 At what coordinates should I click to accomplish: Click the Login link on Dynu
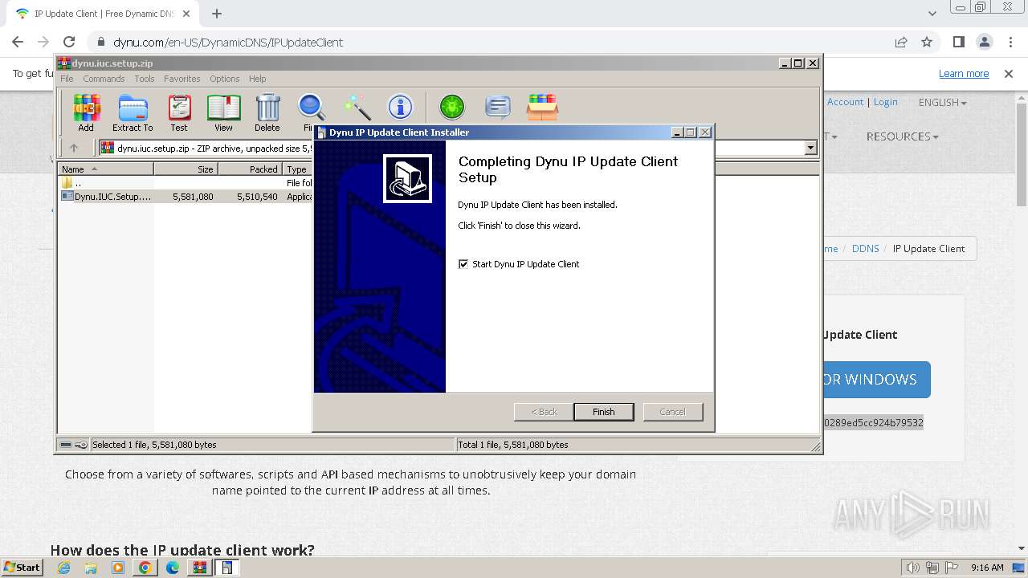pyautogui.click(x=886, y=102)
